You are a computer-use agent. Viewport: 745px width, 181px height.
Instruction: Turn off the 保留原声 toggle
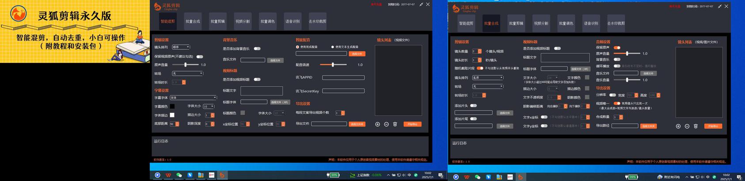[617, 48]
